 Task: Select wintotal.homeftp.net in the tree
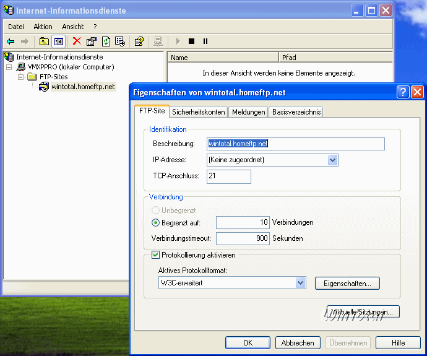pyautogui.click(x=83, y=87)
